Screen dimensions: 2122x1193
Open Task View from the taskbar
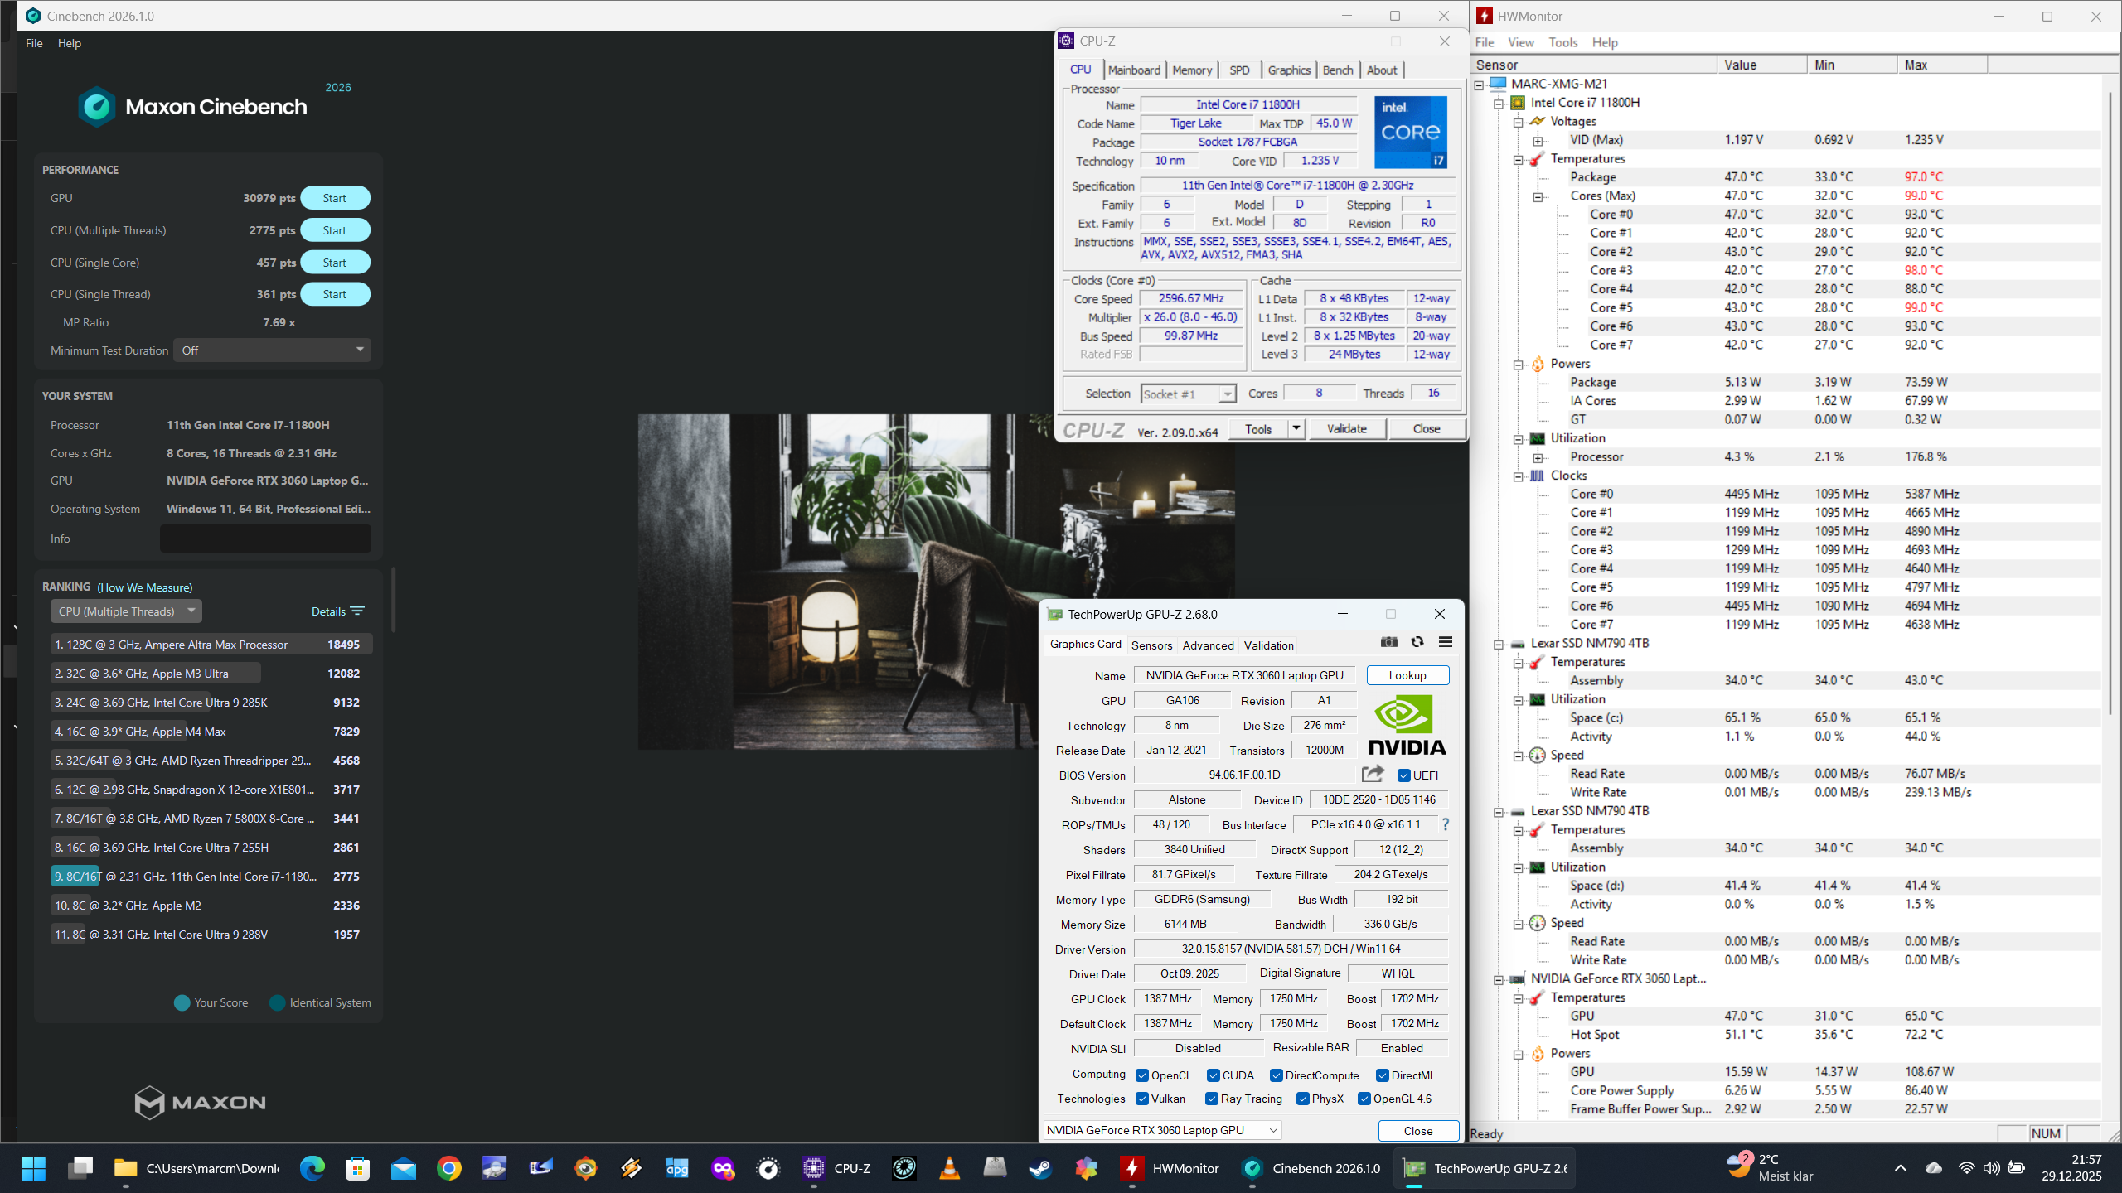coord(80,1169)
